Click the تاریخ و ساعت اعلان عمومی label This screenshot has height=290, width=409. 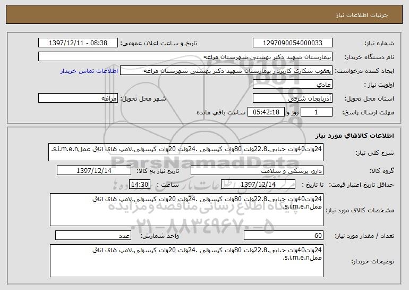[x=159, y=44]
